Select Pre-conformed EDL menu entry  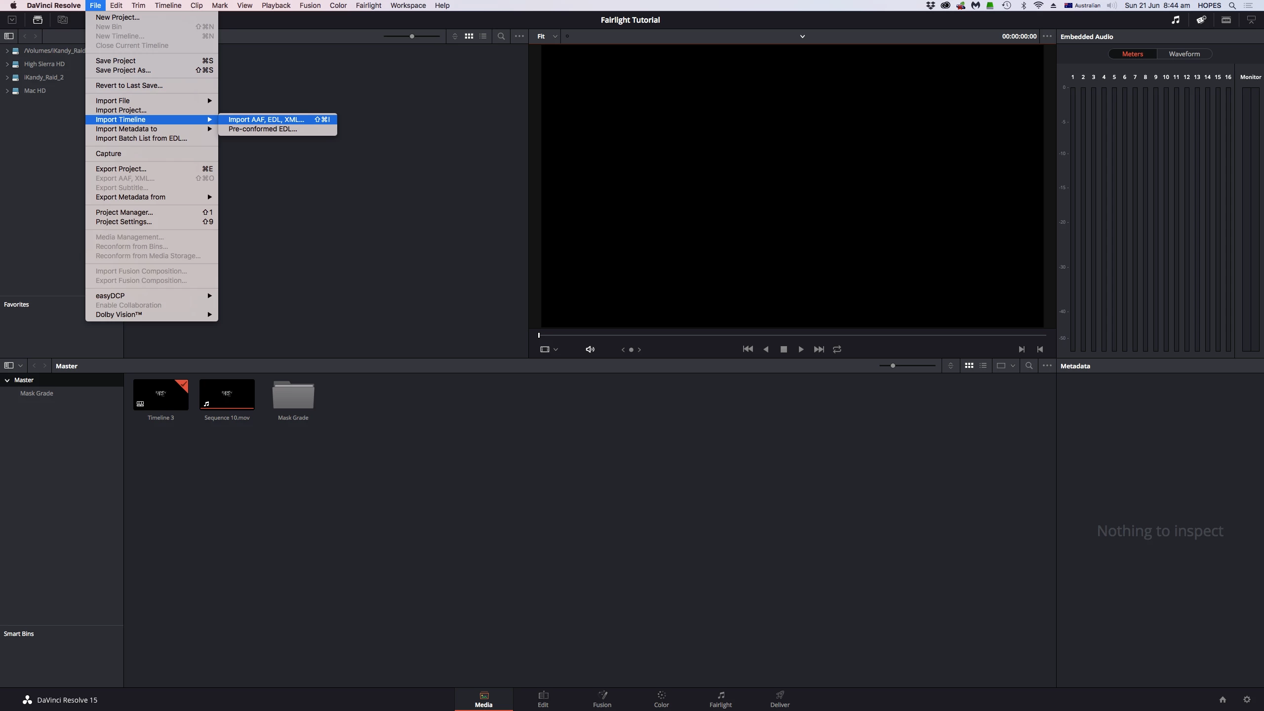pos(263,129)
